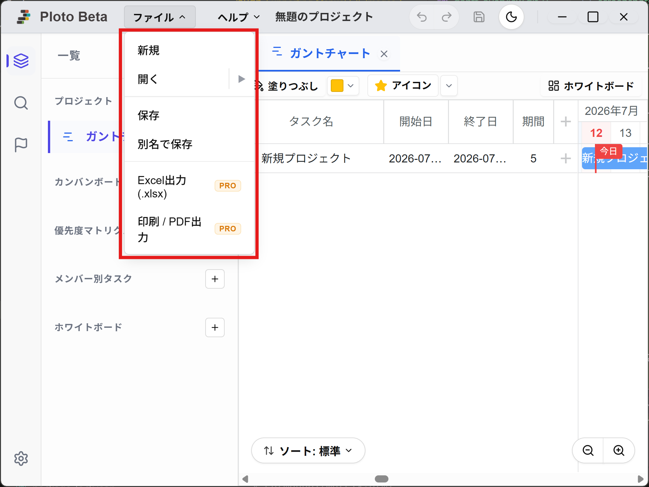
Task: Select day 12 in timeline header
Action: (x=596, y=133)
